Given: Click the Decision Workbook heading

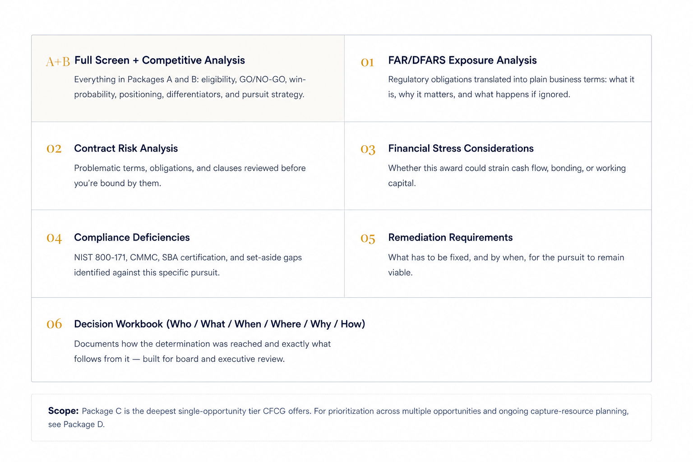Looking at the screenshot, I should tap(220, 324).
